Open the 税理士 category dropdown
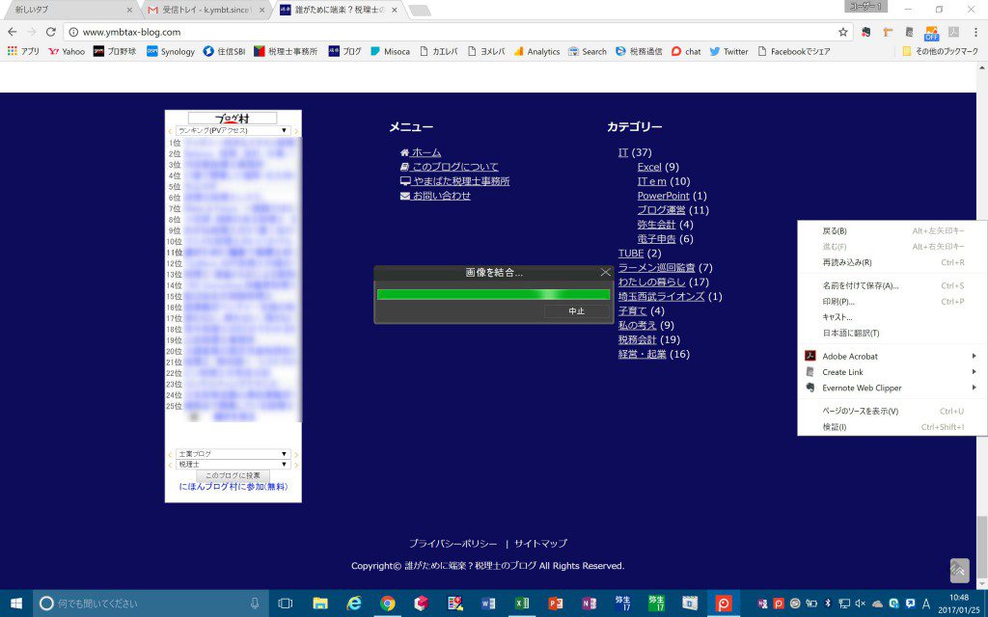 pos(232,464)
